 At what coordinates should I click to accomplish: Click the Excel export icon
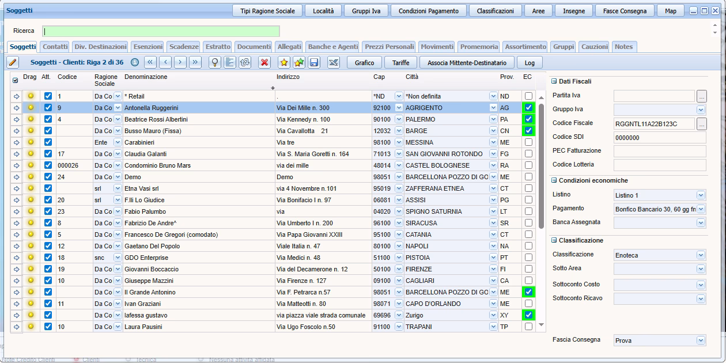point(334,62)
